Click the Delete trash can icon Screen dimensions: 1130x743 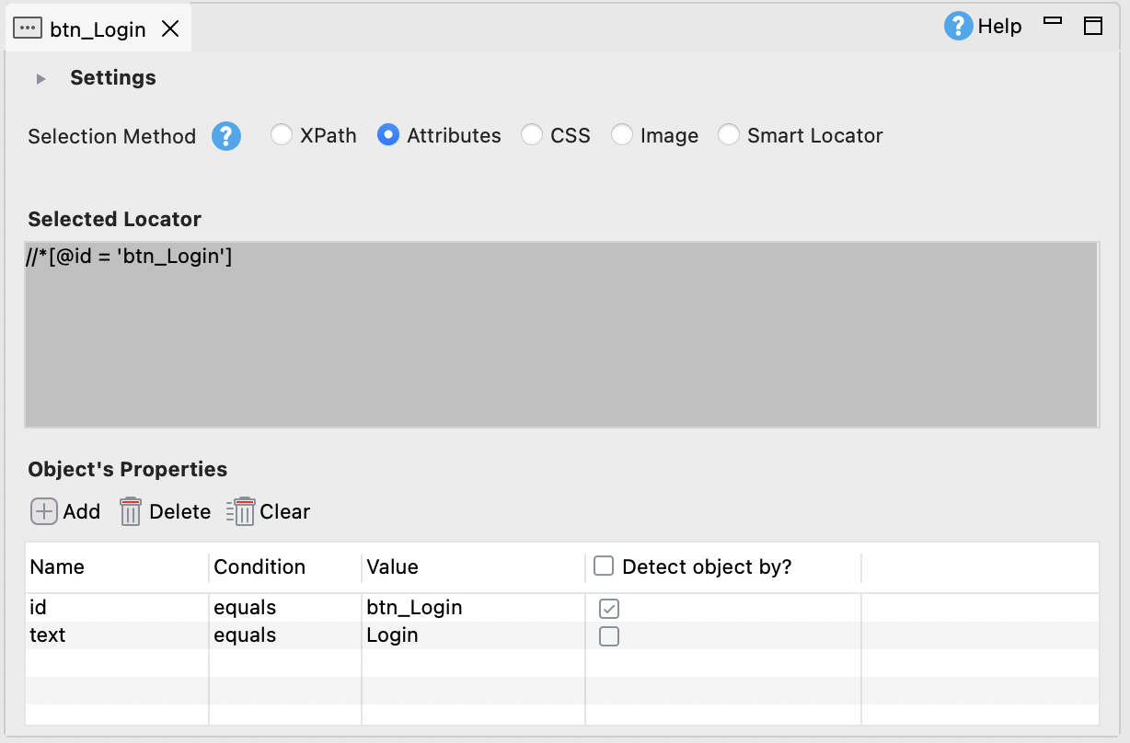click(x=131, y=511)
